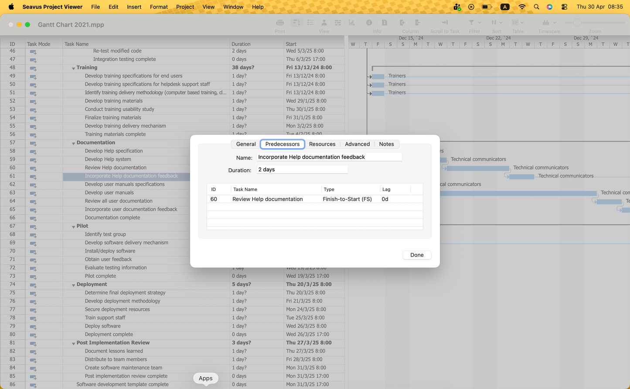Click the Siri icon in the menu bar
This screenshot has height=389, width=630.
[x=549, y=7]
